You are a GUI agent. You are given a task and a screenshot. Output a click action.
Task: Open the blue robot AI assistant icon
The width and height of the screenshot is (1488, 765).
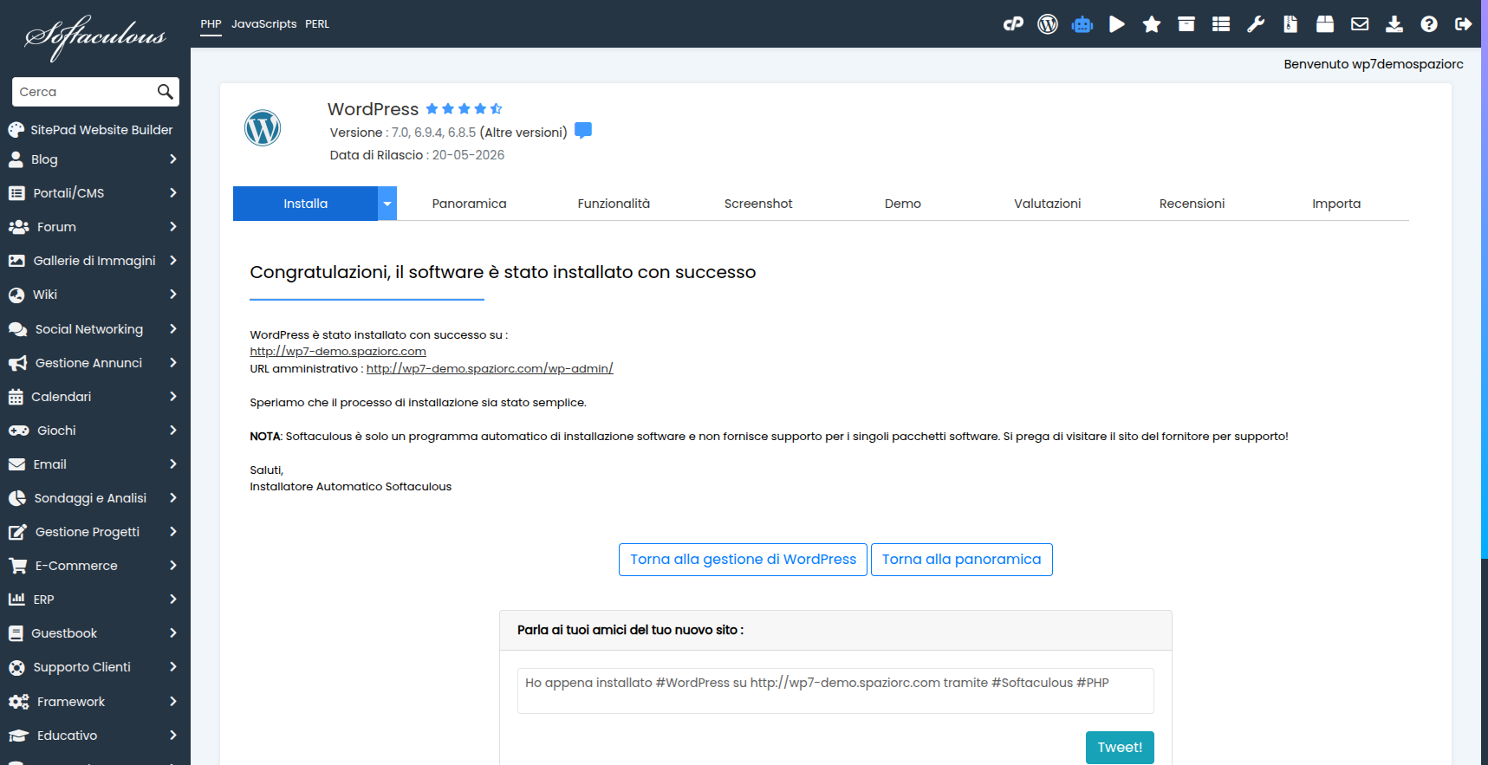(1082, 24)
